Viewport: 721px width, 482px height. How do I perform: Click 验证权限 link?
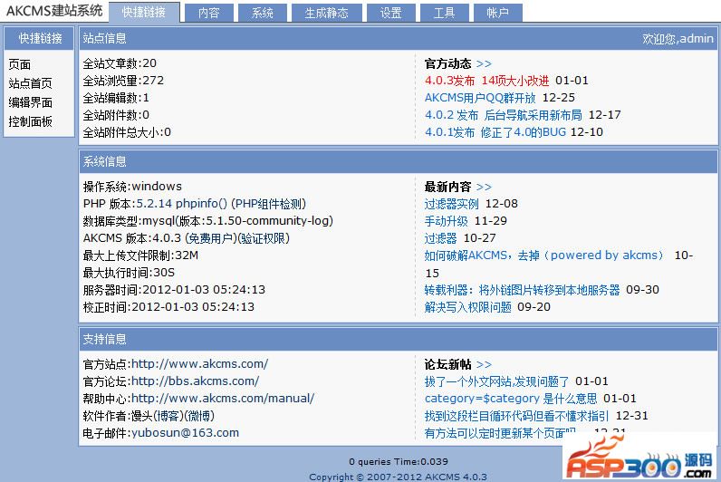click(x=264, y=238)
